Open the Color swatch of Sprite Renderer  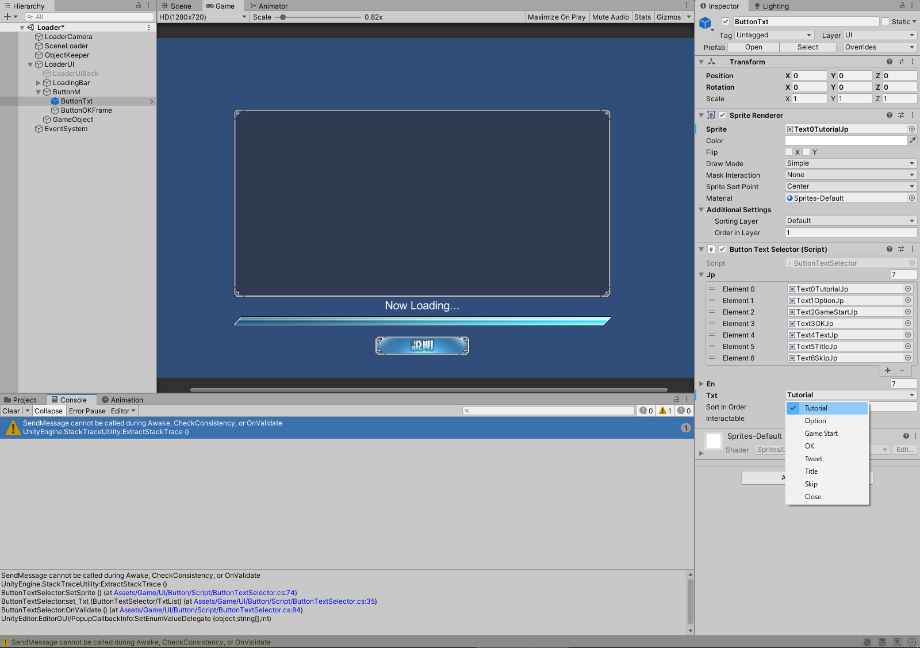[x=846, y=140]
